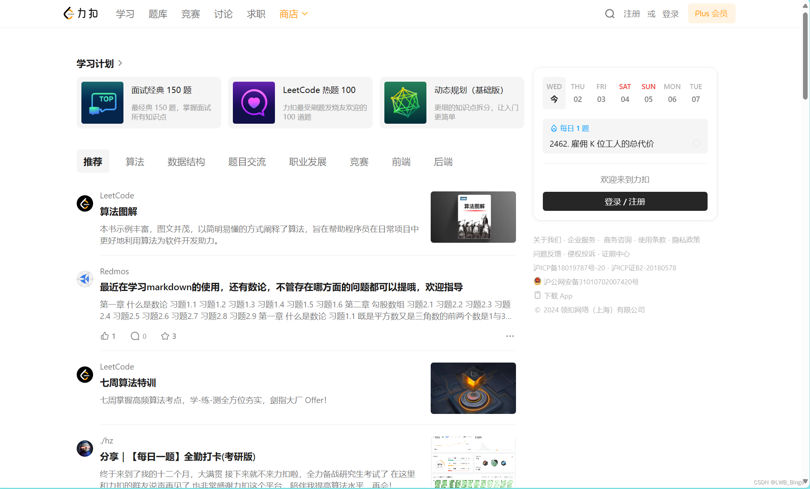810x489 pixels.
Task: Switch to the 数据结构 tab
Action: pyautogui.click(x=186, y=161)
